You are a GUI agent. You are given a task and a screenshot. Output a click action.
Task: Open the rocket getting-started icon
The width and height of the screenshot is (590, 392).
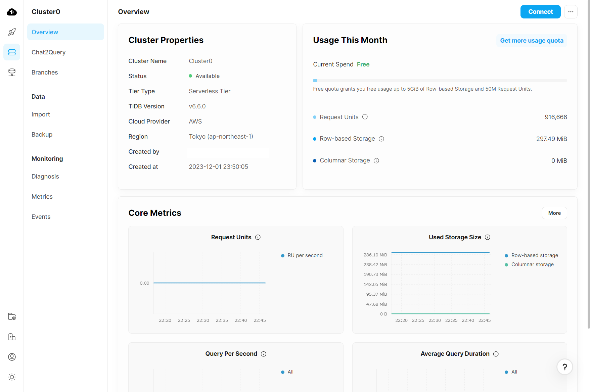coord(12,32)
